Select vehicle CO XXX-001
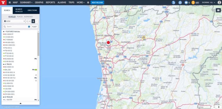The image size is (222, 109). pyautogui.click(x=9, y=37)
